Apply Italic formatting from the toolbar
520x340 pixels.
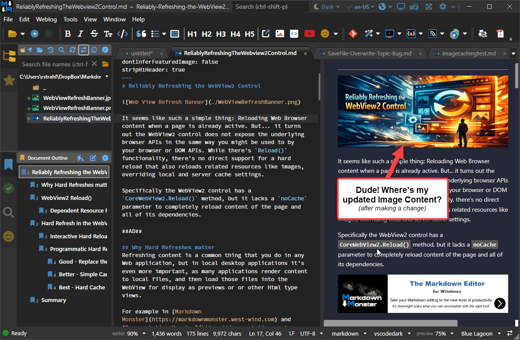(80, 34)
